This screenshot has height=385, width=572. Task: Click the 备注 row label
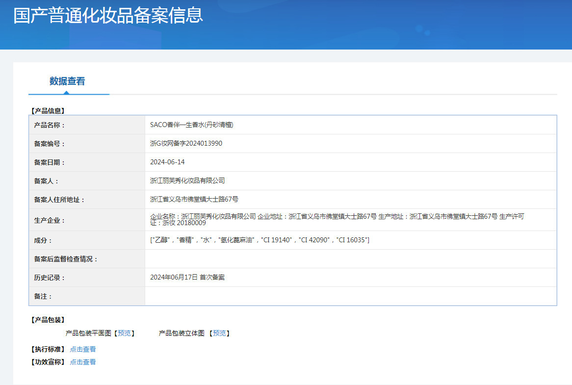[43, 296]
